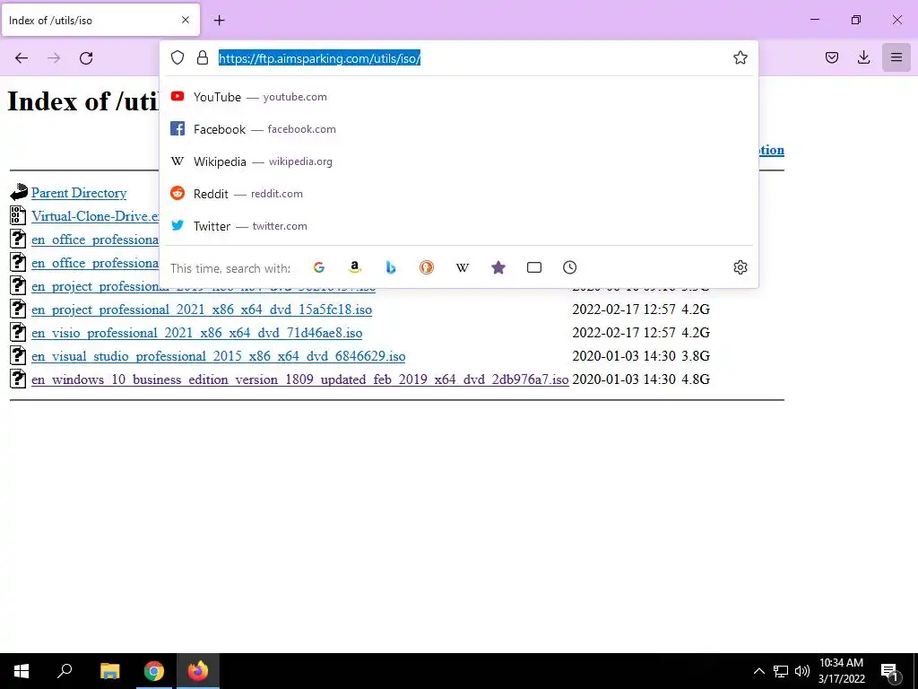This screenshot has width=918, height=689.
Task: Search open tabs icon
Action: coord(534,267)
